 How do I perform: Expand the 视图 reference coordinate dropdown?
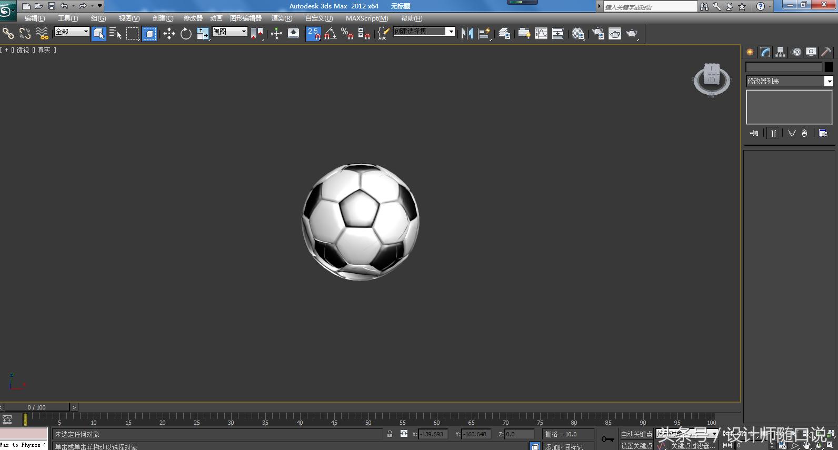point(230,32)
